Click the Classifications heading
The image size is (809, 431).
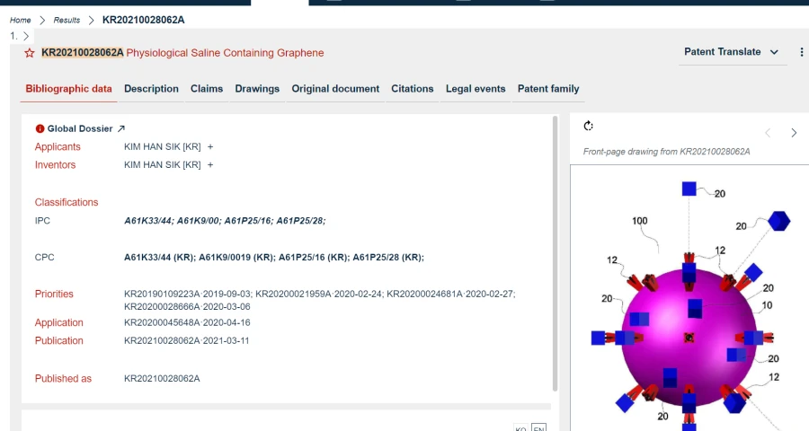(67, 203)
